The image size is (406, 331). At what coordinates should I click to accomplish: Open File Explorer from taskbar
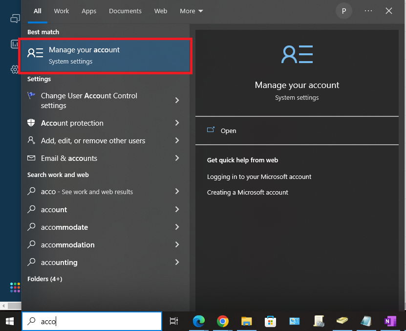tap(247, 321)
